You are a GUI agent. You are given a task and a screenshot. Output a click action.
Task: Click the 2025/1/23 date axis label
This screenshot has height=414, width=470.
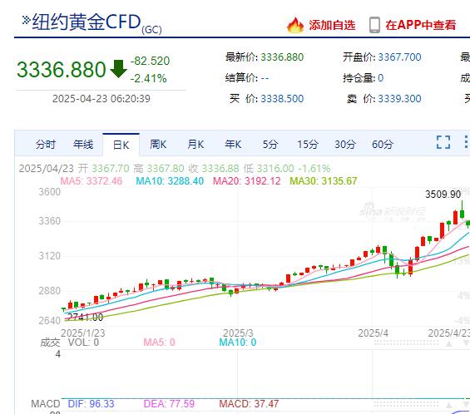[83, 333]
